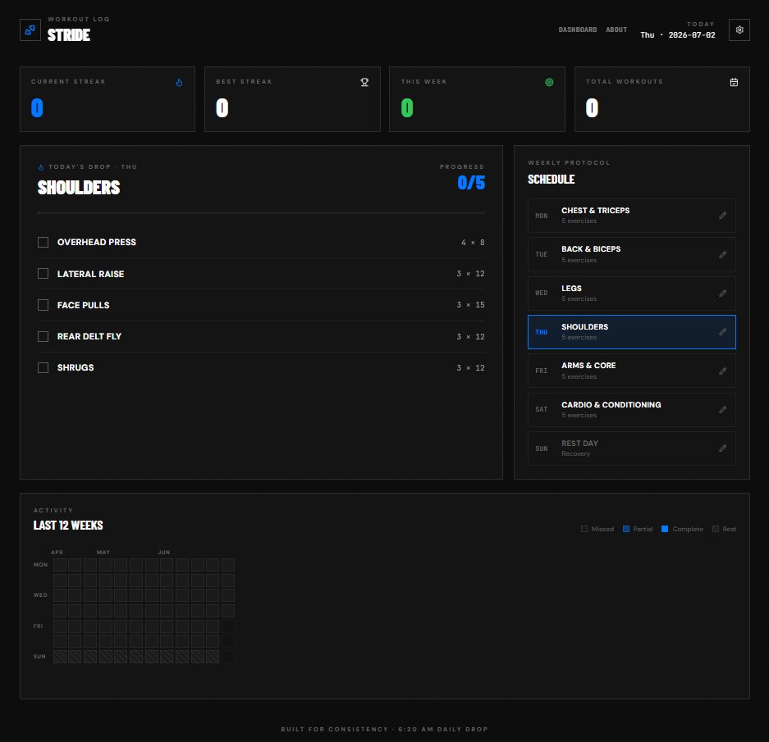This screenshot has height=742, width=769.
Task: Click the Partial legend swatch
Action: click(626, 529)
